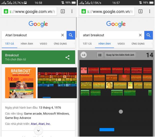Screen dimensions: 155x137
Task: Open the ỨNG DỤNG tab on right screen
Action: pyautogui.click(x=138, y=44)
